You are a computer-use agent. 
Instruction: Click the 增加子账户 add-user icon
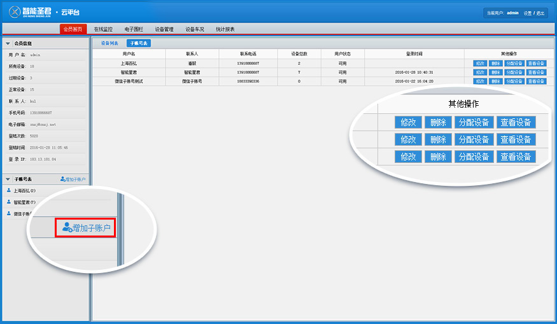tap(63, 180)
